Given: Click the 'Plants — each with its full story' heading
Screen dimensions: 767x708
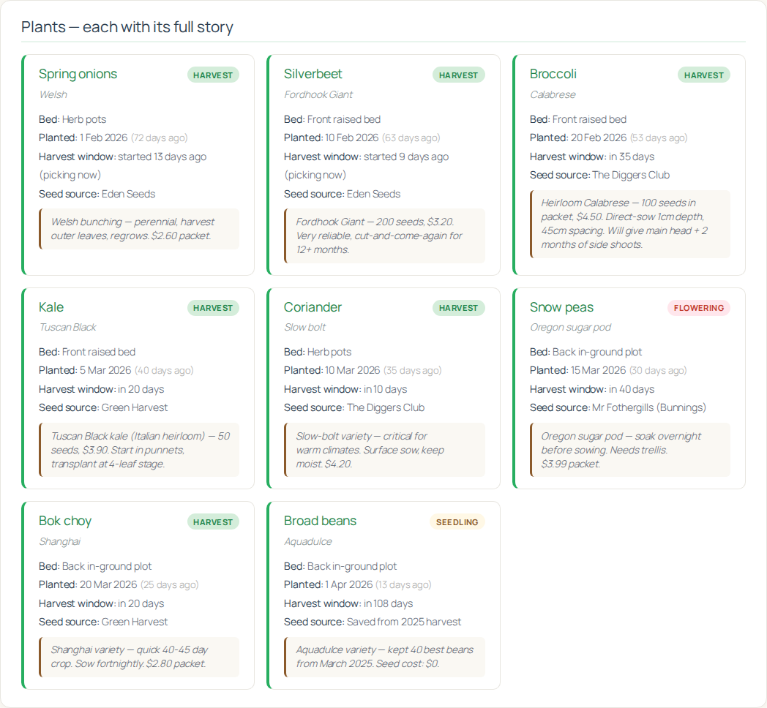Looking at the screenshot, I should 127,27.
